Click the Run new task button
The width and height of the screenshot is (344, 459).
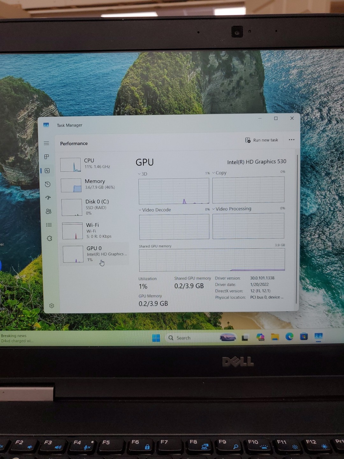[x=262, y=140]
